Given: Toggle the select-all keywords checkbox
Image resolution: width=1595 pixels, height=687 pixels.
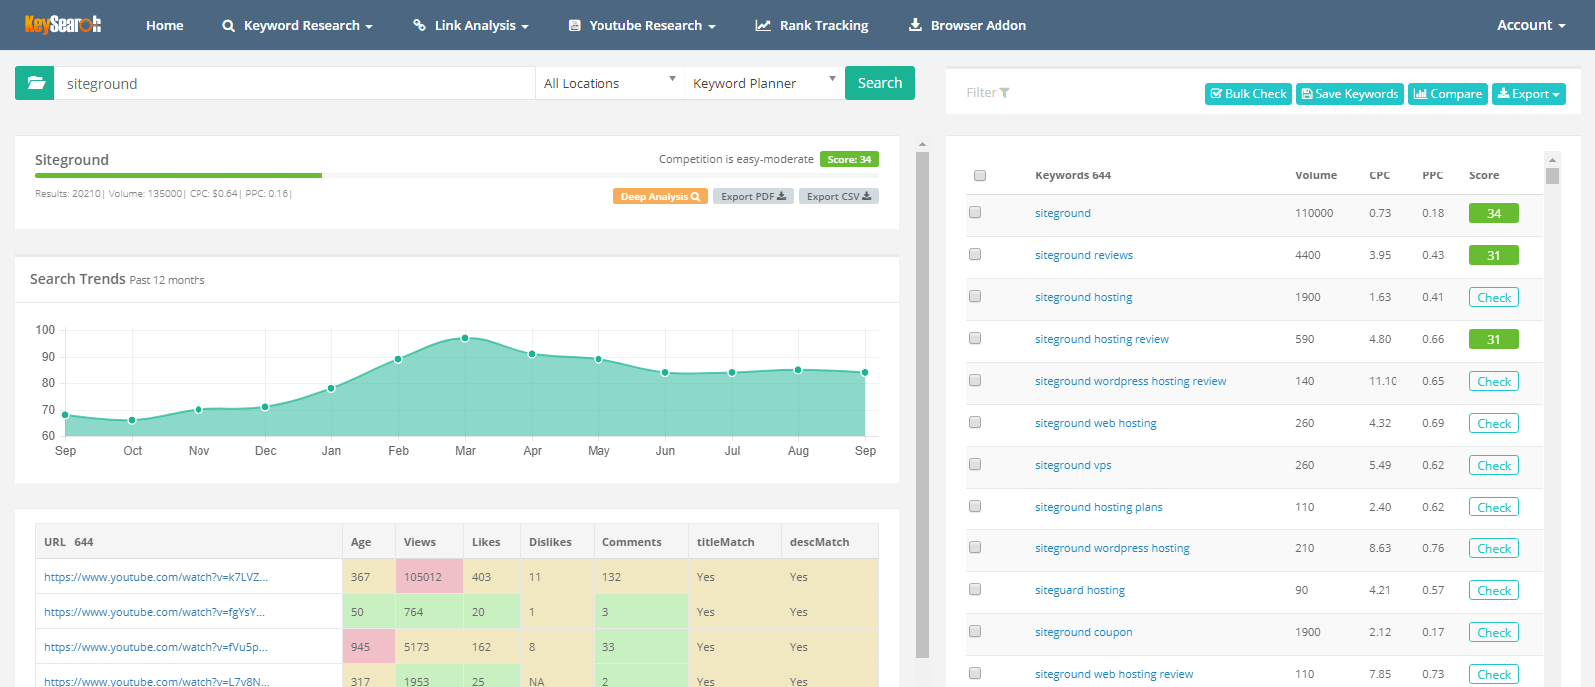Looking at the screenshot, I should [980, 175].
